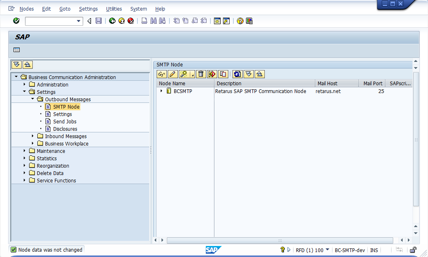Image resolution: width=428 pixels, height=257 pixels.
Task: Collapse the Outbound Messages folder
Action: tap(33, 99)
